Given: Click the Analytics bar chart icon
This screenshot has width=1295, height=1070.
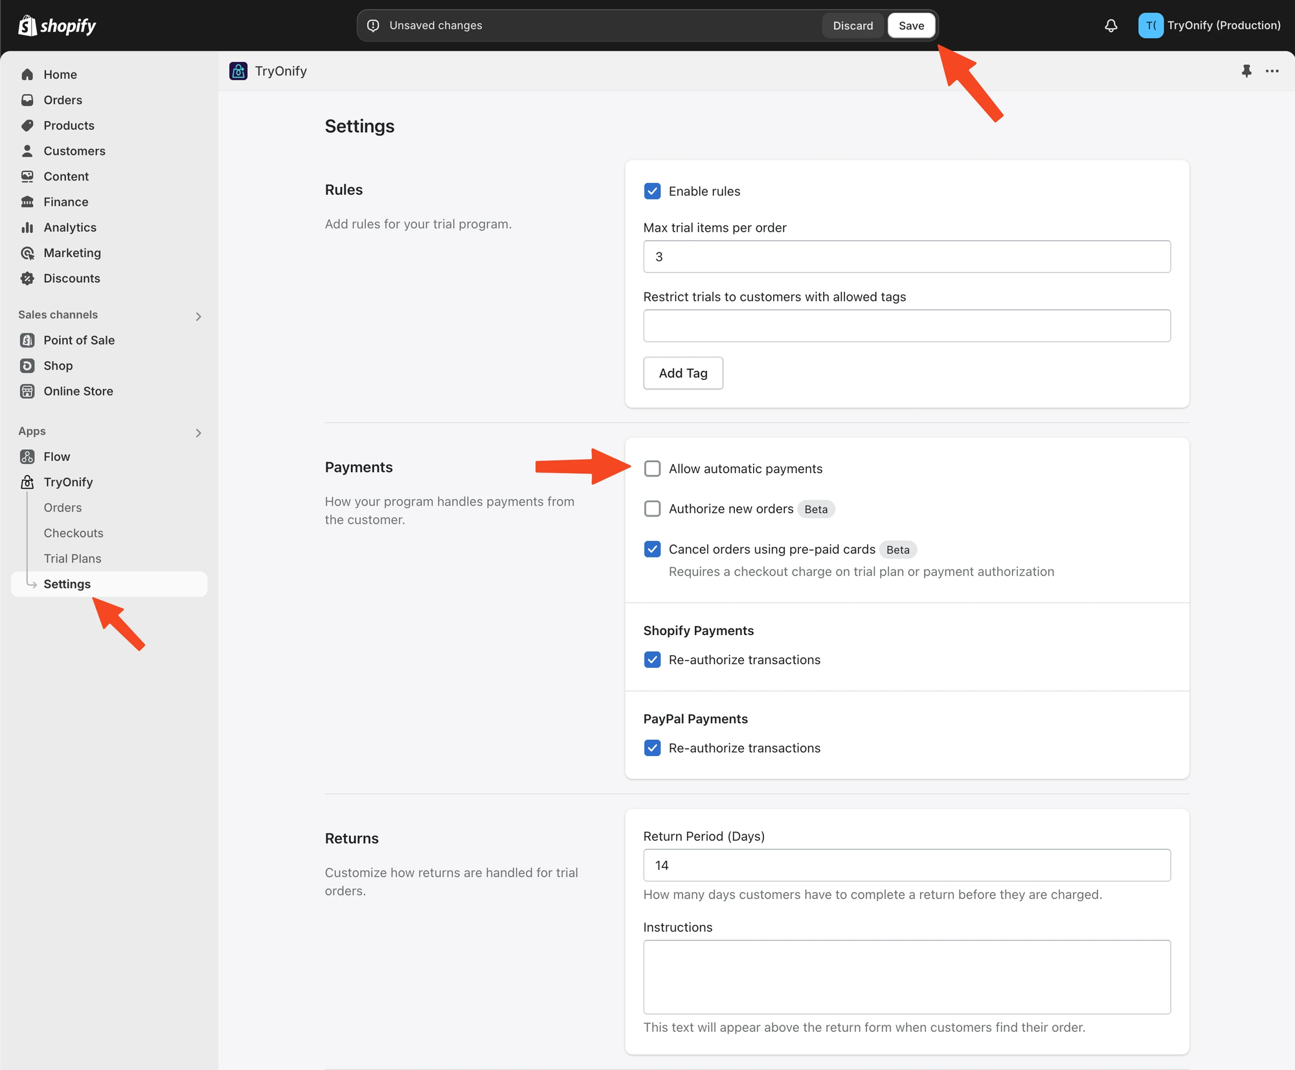Looking at the screenshot, I should click(27, 227).
